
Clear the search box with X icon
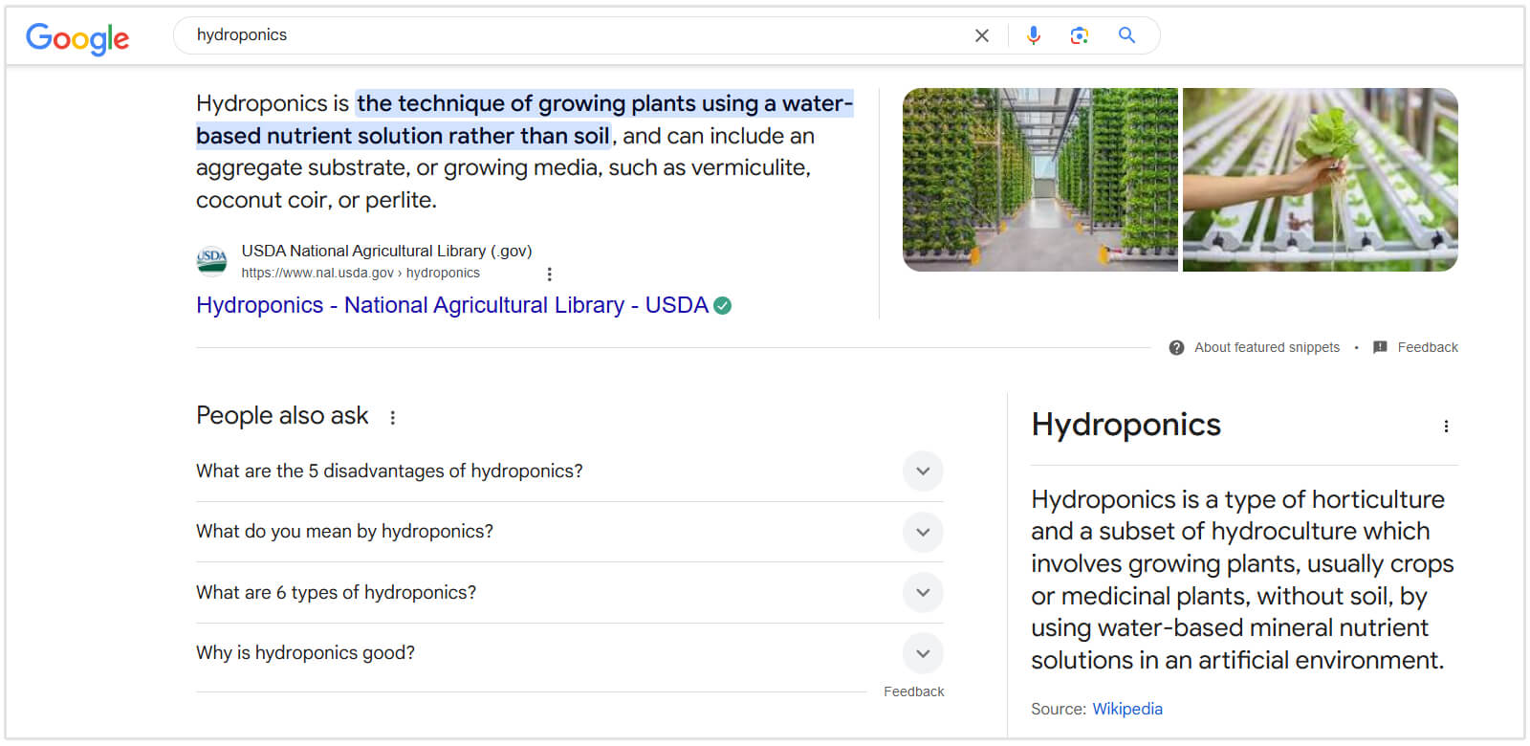pos(981,35)
